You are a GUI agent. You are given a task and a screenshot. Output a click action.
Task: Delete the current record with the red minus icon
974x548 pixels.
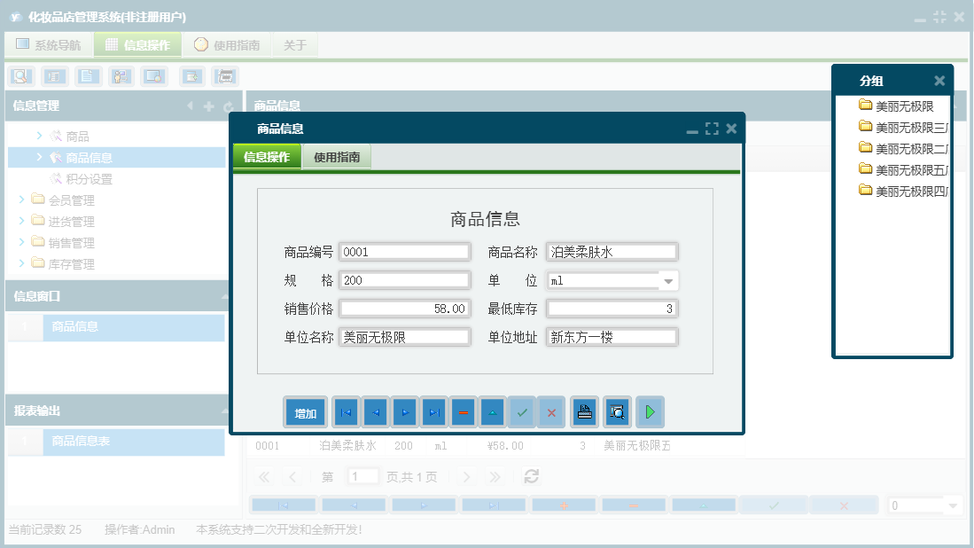tap(464, 411)
